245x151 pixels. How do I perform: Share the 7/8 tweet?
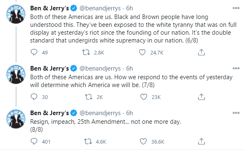[x=201, y=97]
